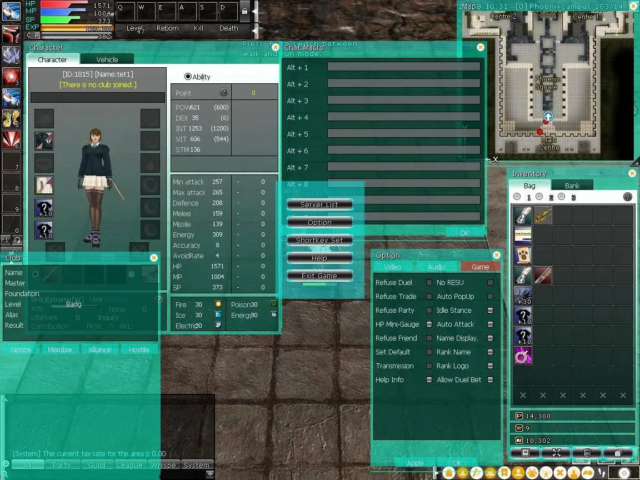Click the Phoenix Square label on the minimap
Viewport: 640px width, 480px height.
(547, 83)
